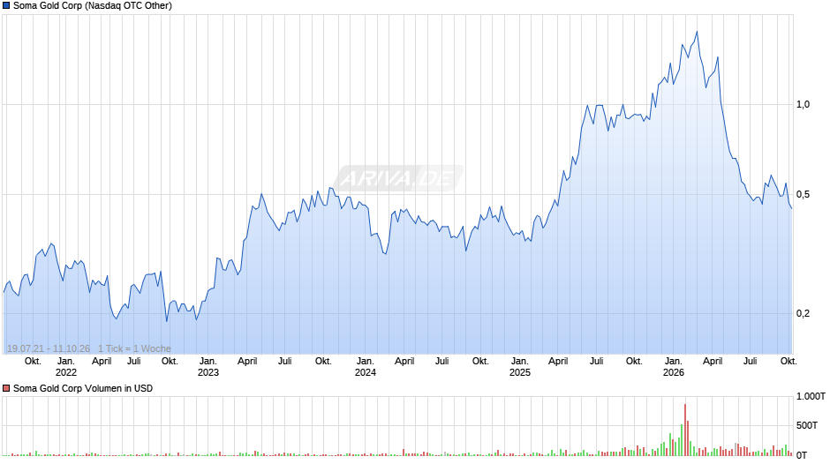Click the price peak in early 2026
This screenshot has width=830, height=464.
coord(697,32)
